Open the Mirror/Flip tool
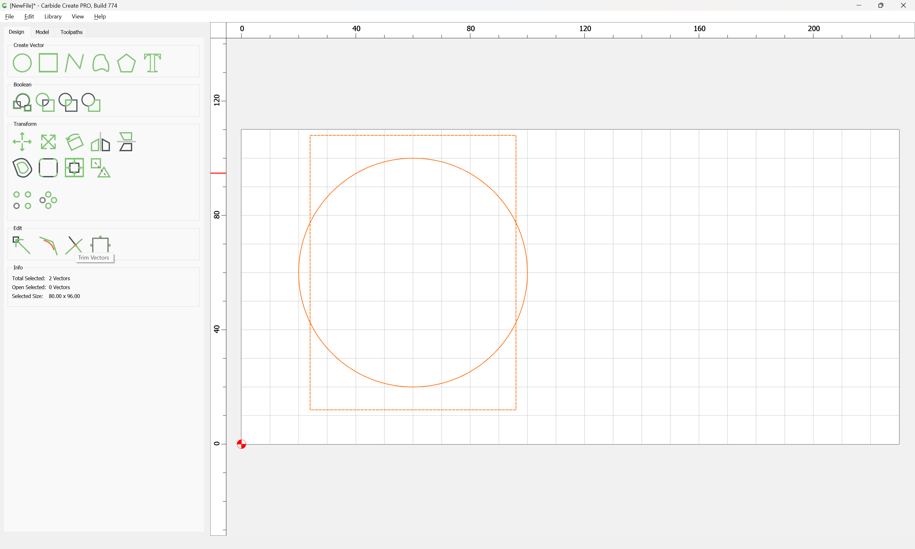The width and height of the screenshot is (915, 549). coord(101,142)
